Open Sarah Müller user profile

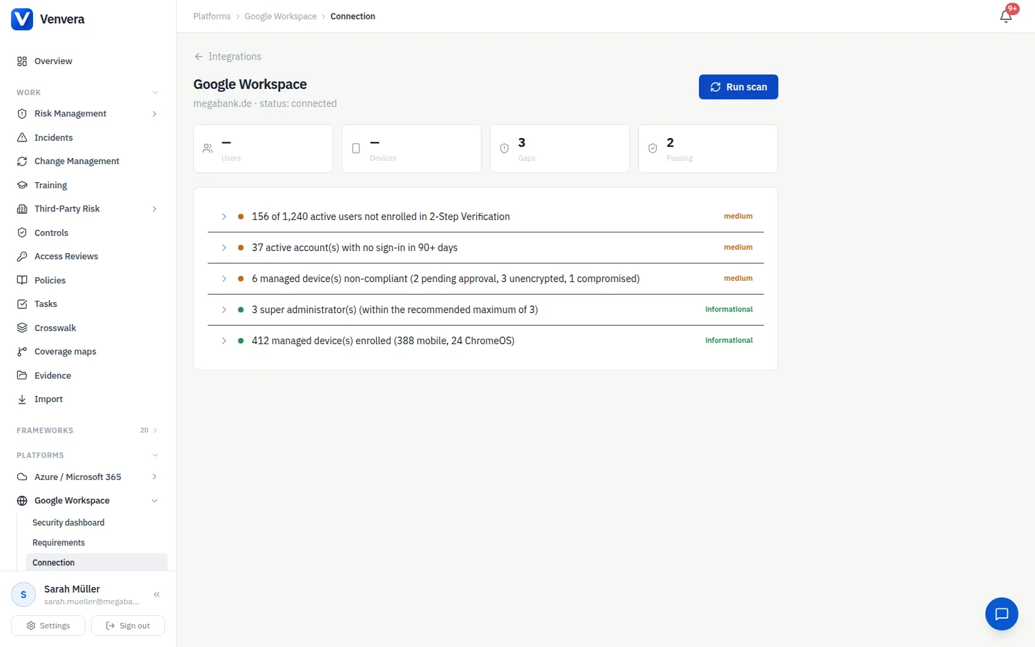[76, 595]
